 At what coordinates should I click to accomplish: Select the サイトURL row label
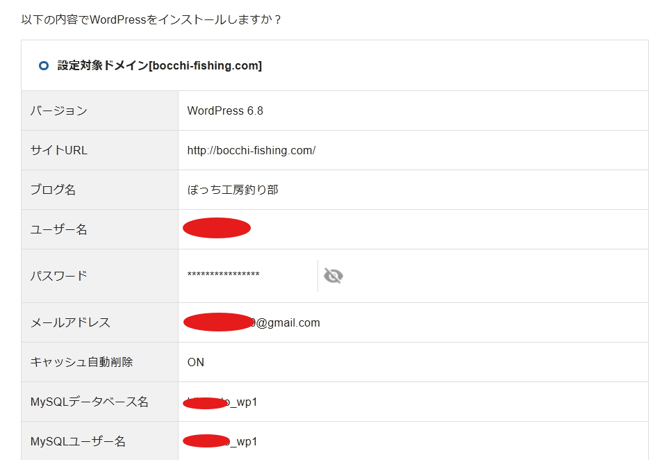coord(59,151)
